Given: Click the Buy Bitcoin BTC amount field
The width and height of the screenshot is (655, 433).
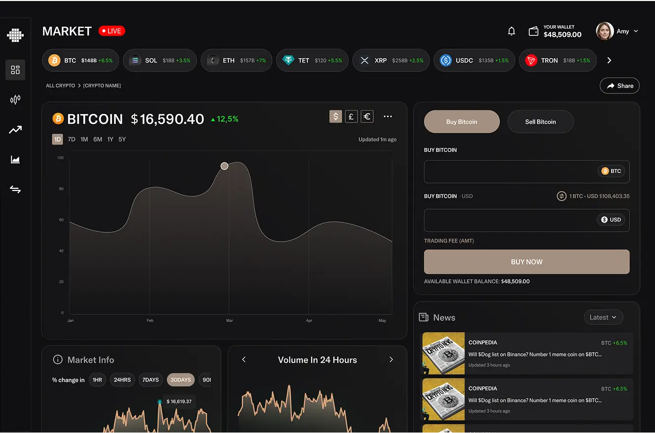Looking at the screenshot, I should (527, 172).
